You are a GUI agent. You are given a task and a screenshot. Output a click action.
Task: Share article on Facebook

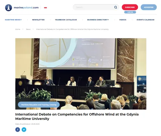[x=17, y=130]
